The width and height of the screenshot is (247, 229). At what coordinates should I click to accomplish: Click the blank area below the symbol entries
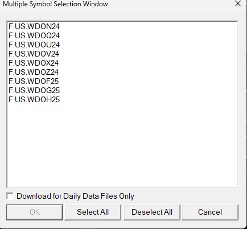[x=122, y=146]
